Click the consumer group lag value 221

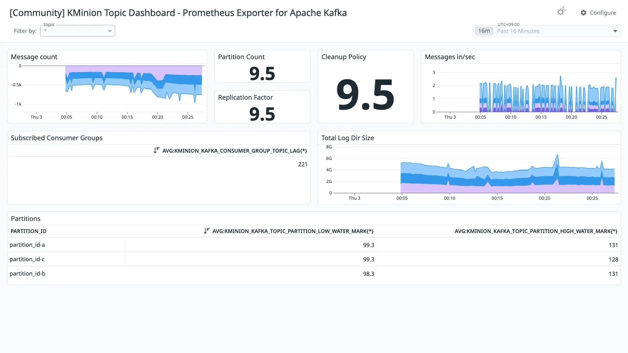point(303,164)
